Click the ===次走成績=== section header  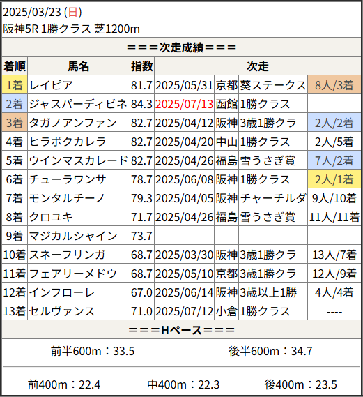[x=181, y=47]
